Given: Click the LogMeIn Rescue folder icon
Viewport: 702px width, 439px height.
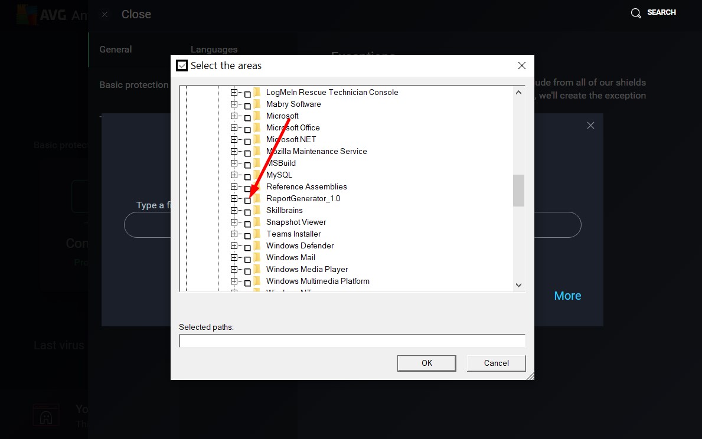Looking at the screenshot, I should tap(257, 92).
